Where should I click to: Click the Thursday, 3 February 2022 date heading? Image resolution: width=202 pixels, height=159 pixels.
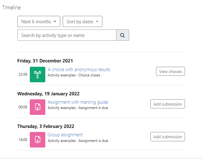coord(46,126)
